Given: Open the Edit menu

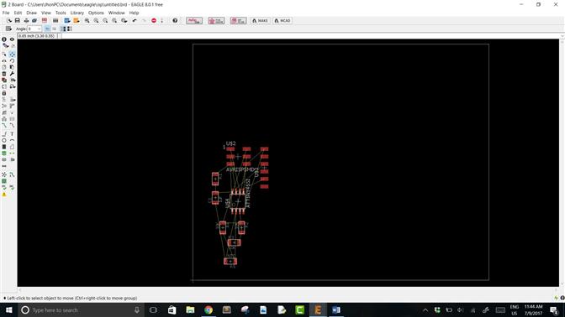Looking at the screenshot, I should tap(18, 13).
